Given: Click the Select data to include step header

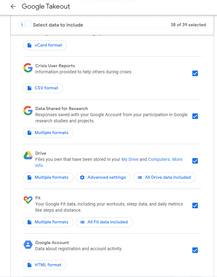Looking at the screenshot, I should 58,25.
